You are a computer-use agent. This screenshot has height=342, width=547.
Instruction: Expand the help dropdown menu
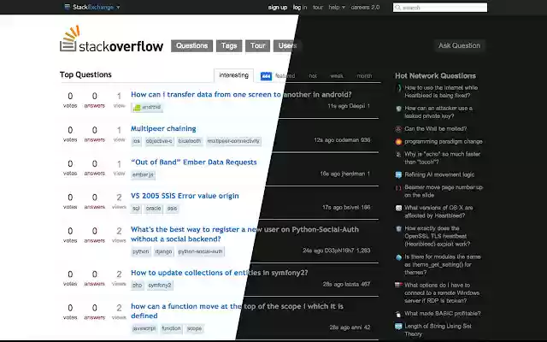pyautogui.click(x=337, y=8)
